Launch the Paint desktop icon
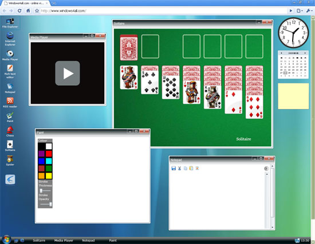The width and height of the screenshot is (315, 244). click(x=10, y=117)
